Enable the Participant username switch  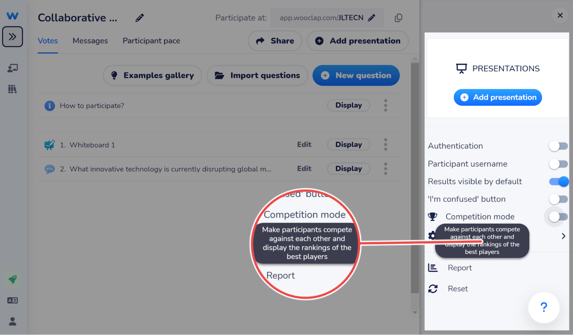point(558,164)
